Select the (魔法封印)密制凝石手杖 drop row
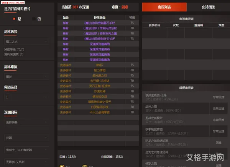The height and width of the screenshot is (167, 230). click(98, 23)
